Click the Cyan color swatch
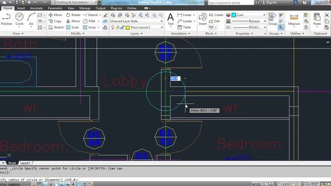This screenshot has height=186, width=331. [234, 15]
